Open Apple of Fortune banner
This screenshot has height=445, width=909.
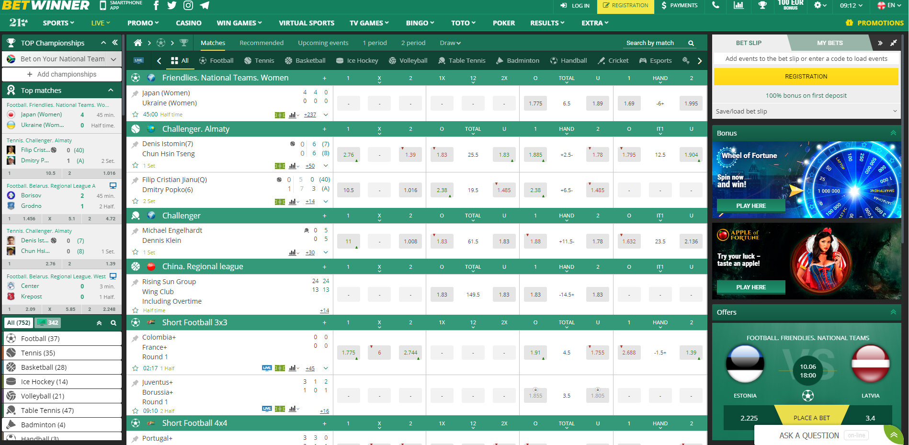(x=807, y=261)
